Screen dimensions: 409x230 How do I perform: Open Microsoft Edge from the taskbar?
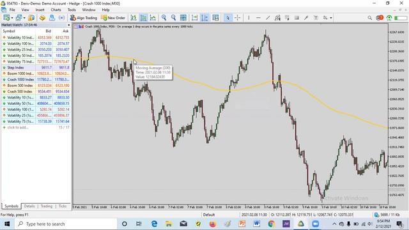pyautogui.click(x=154, y=224)
